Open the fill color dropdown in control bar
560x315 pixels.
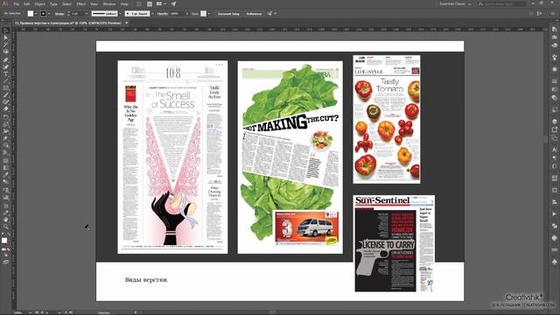tap(36, 14)
